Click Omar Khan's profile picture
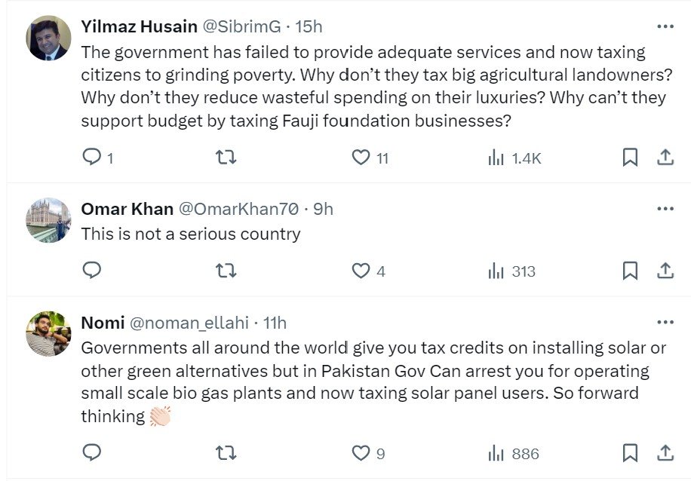Image resolution: width=691 pixels, height=481 pixels. click(x=49, y=220)
